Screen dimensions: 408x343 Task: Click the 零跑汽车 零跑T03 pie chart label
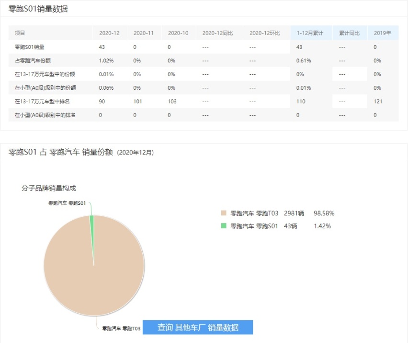tap(121, 329)
